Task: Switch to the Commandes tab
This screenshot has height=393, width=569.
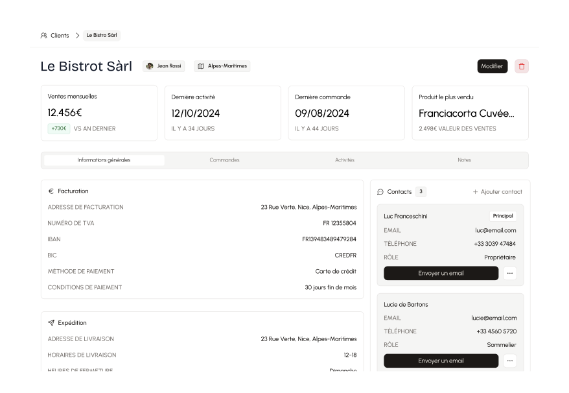Action: pyautogui.click(x=224, y=160)
